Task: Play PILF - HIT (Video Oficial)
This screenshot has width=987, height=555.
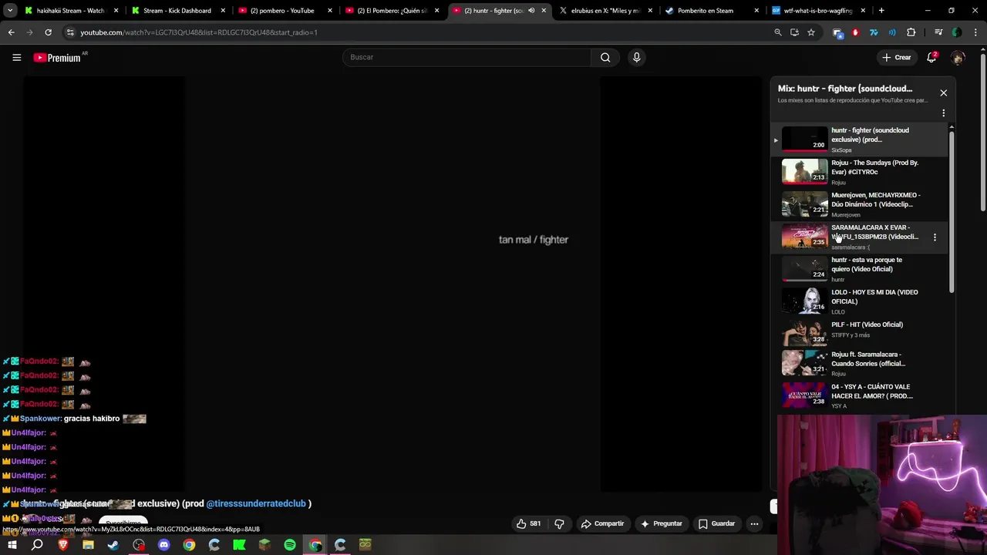Action: click(x=860, y=334)
